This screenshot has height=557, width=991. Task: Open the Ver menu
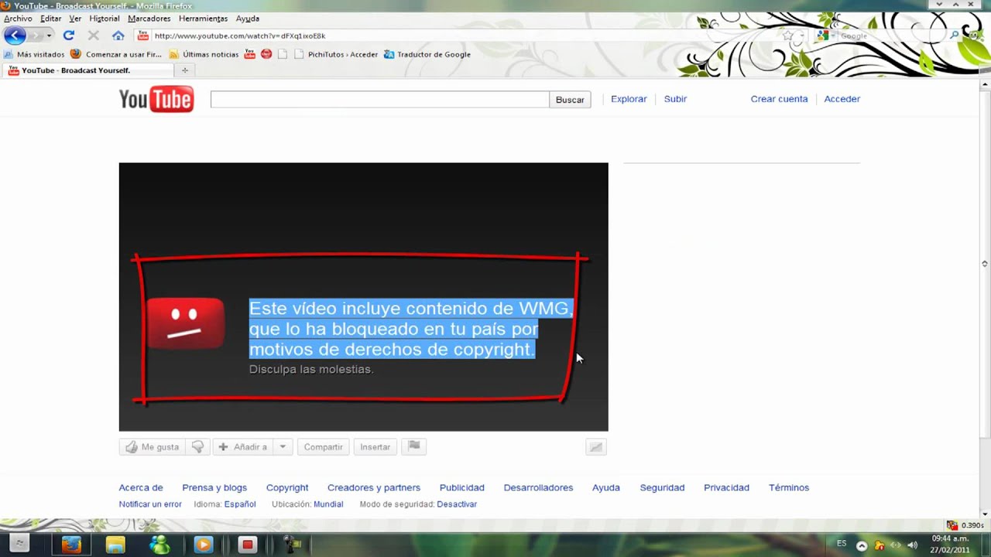pos(75,19)
